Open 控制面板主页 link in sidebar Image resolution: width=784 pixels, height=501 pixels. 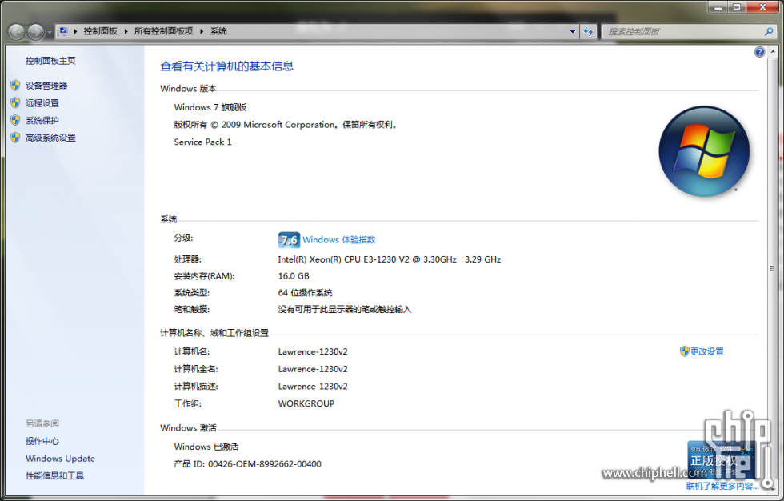50,61
